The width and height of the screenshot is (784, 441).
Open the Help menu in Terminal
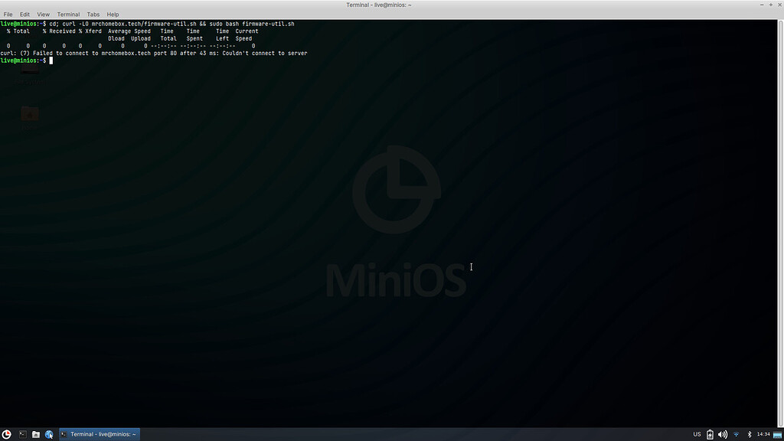tap(113, 14)
